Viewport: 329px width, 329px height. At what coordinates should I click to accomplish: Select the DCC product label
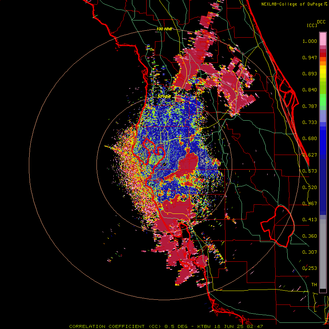321,22
